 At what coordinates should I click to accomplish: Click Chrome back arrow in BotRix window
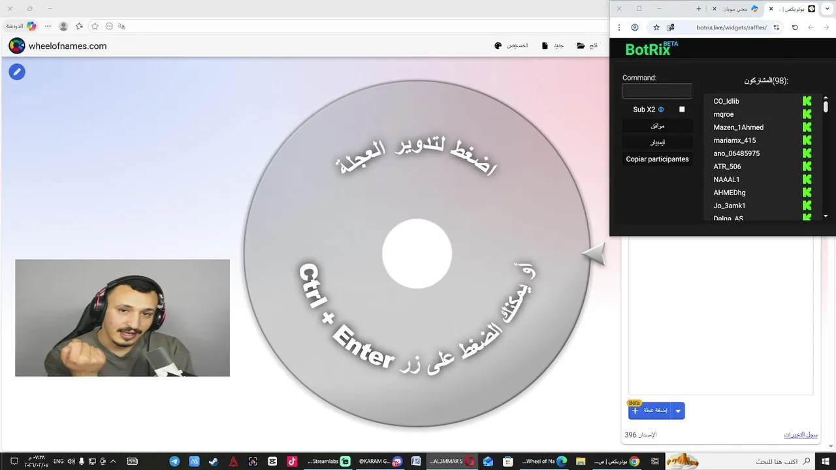[811, 27]
